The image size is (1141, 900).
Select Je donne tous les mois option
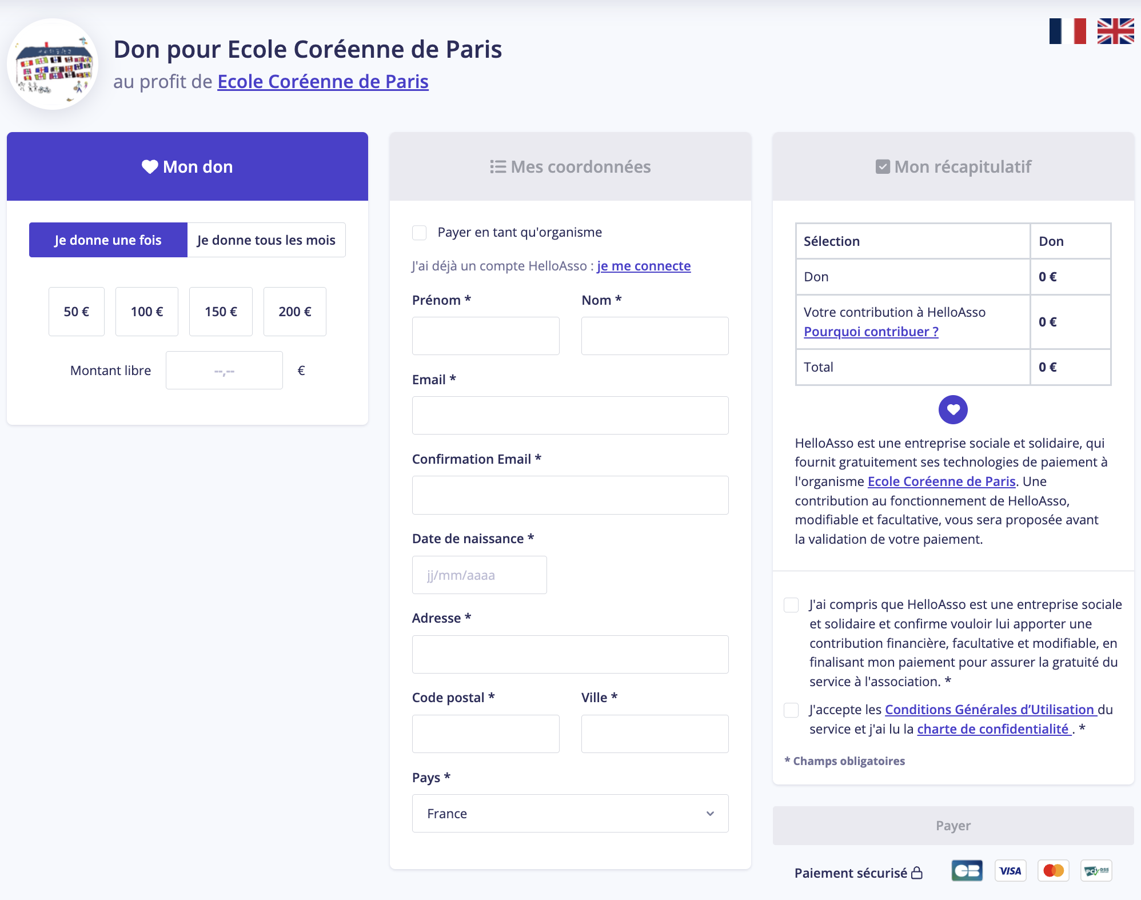tap(266, 240)
